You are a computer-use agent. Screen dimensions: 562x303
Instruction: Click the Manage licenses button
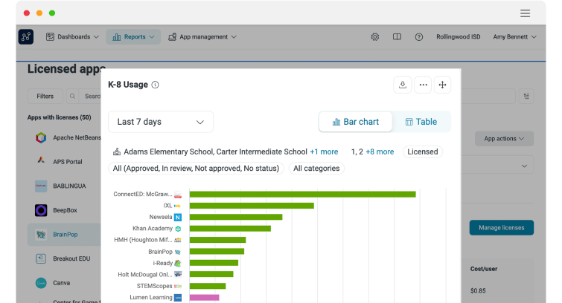(x=502, y=228)
